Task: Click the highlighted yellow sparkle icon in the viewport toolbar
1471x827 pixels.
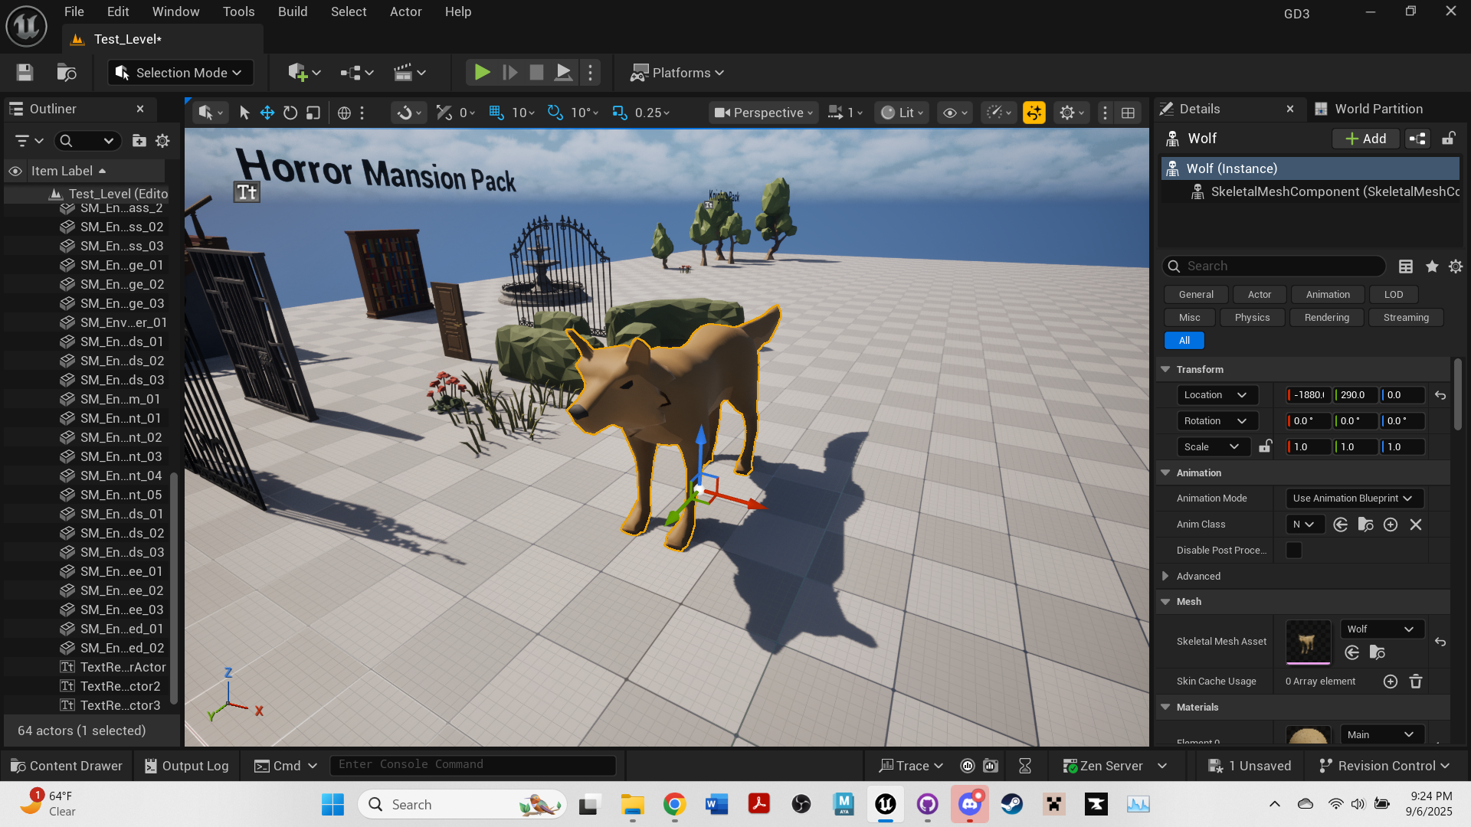Action: (1034, 113)
